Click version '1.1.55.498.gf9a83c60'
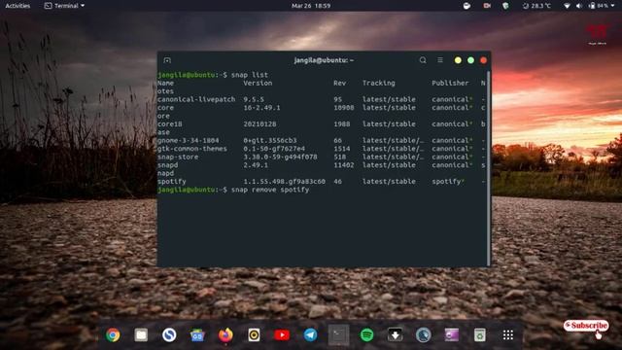Screen dimensions: 622x350 pos(285,182)
